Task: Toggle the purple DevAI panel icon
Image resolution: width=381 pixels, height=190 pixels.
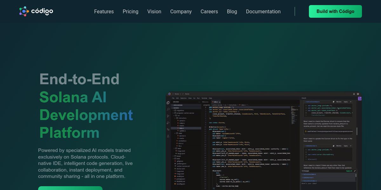Action: [x=360, y=98]
